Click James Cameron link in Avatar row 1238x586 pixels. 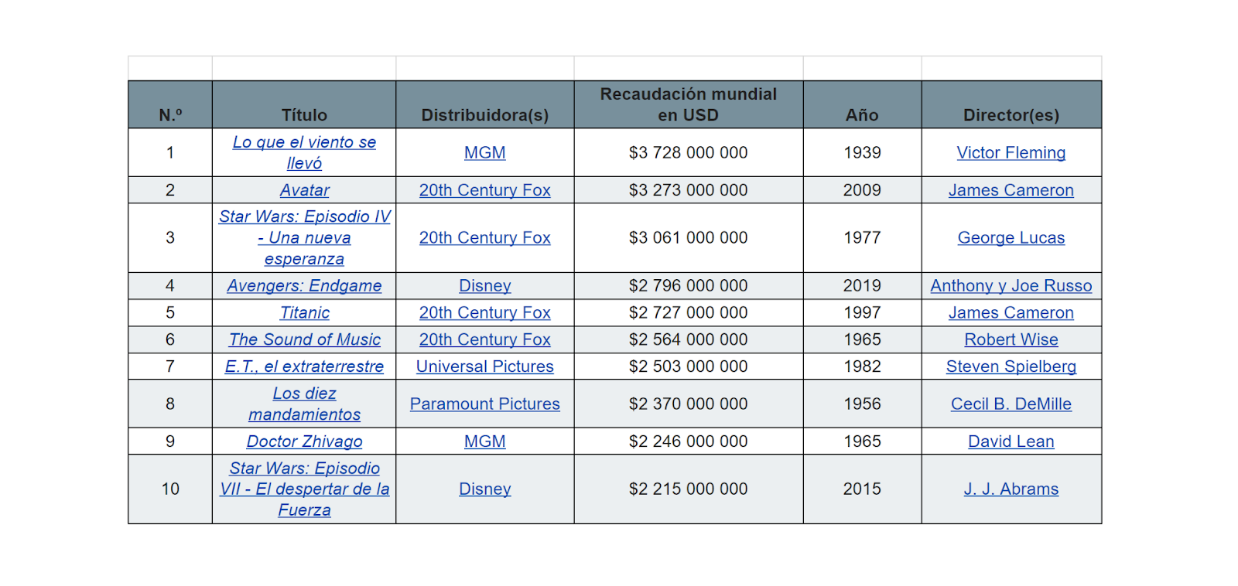click(1011, 190)
